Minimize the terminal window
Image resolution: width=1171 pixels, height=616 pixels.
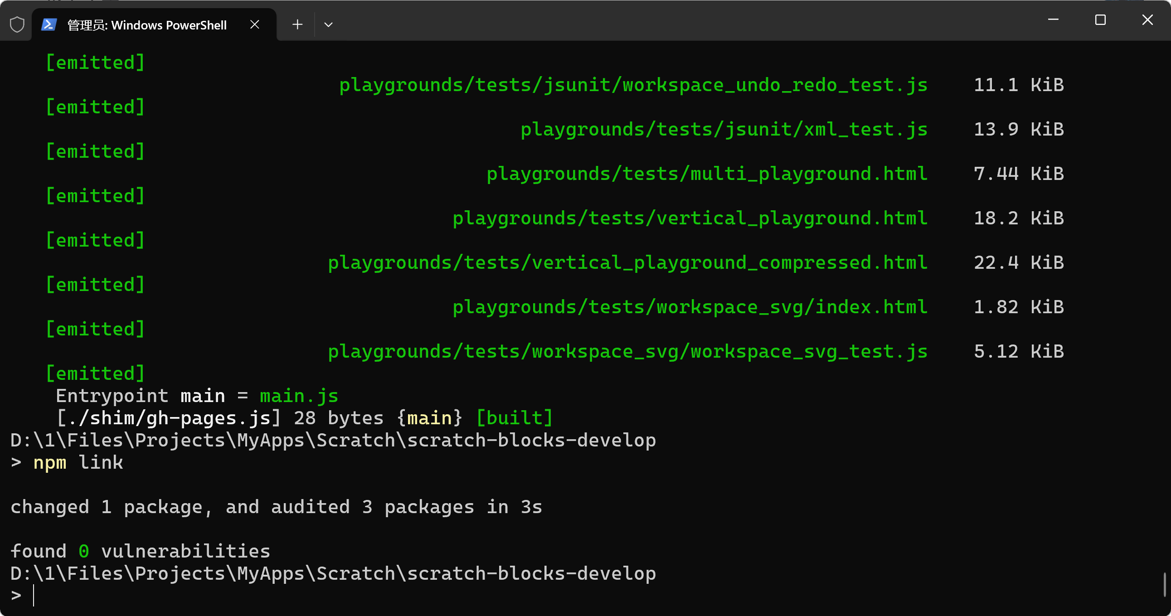[x=1053, y=20]
